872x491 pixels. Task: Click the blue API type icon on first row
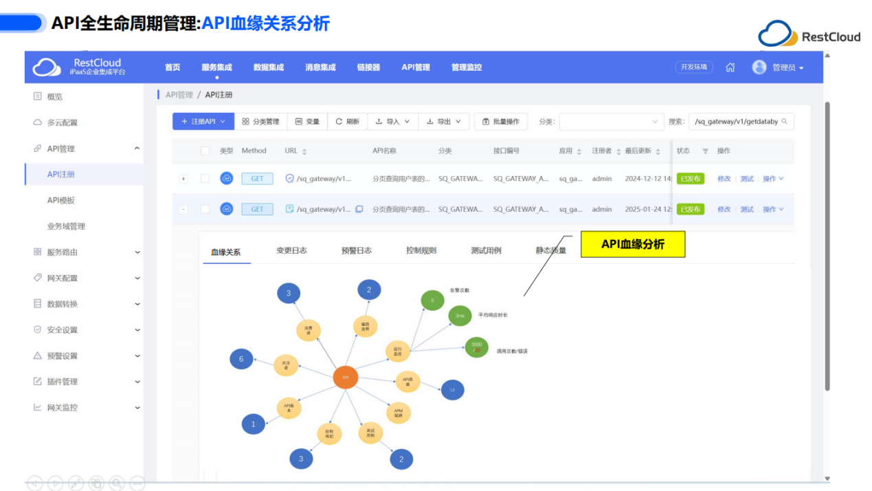pos(227,178)
